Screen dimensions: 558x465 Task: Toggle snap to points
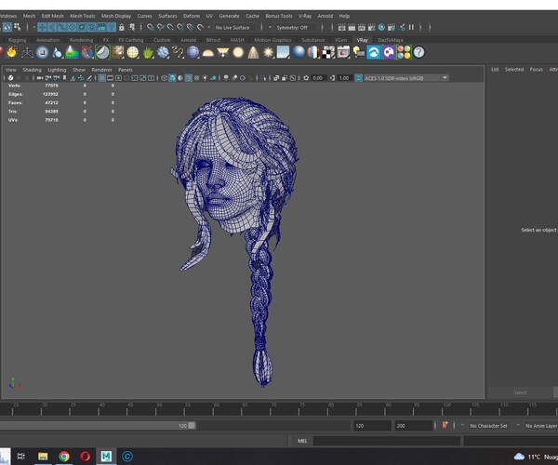[170, 27]
